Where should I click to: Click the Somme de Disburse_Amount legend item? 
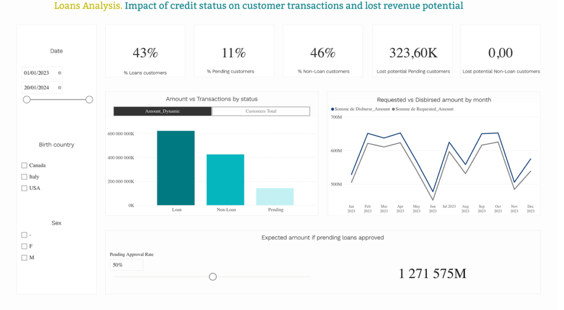(x=360, y=109)
